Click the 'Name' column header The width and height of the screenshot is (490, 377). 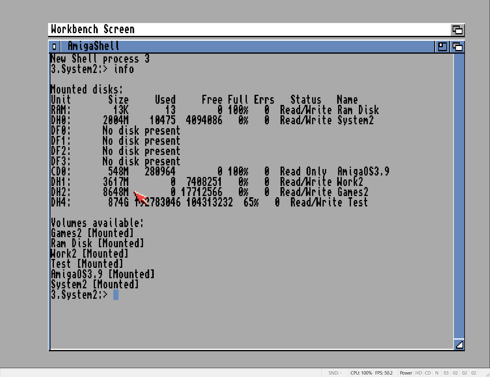[347, 100]
